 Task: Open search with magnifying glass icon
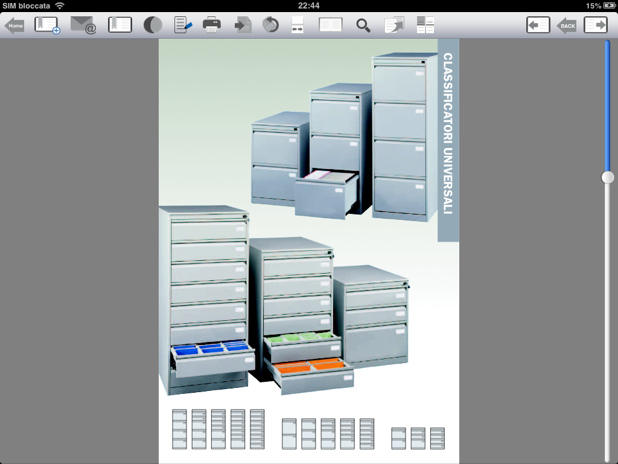pos(363,25)
